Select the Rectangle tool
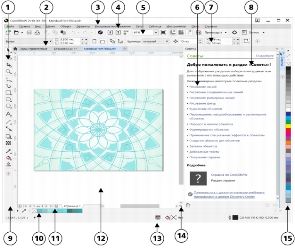 click(x=8, y=93)
